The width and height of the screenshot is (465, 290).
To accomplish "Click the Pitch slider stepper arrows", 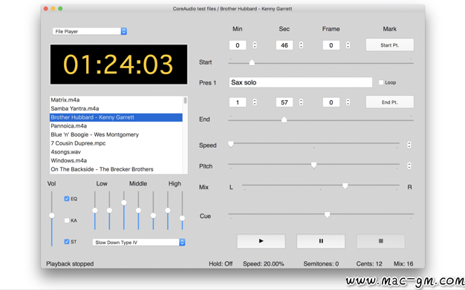I will pyautogui.click(x=409, y=165).
